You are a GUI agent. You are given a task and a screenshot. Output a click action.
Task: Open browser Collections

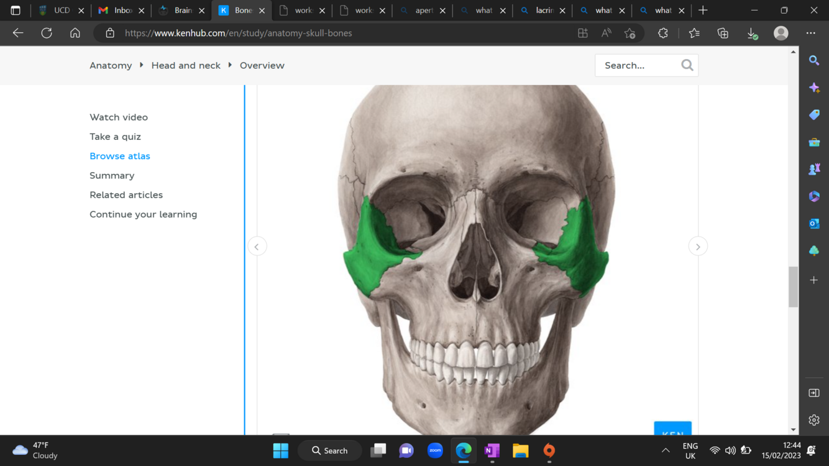pyautogui.click(x=723, y=33)
